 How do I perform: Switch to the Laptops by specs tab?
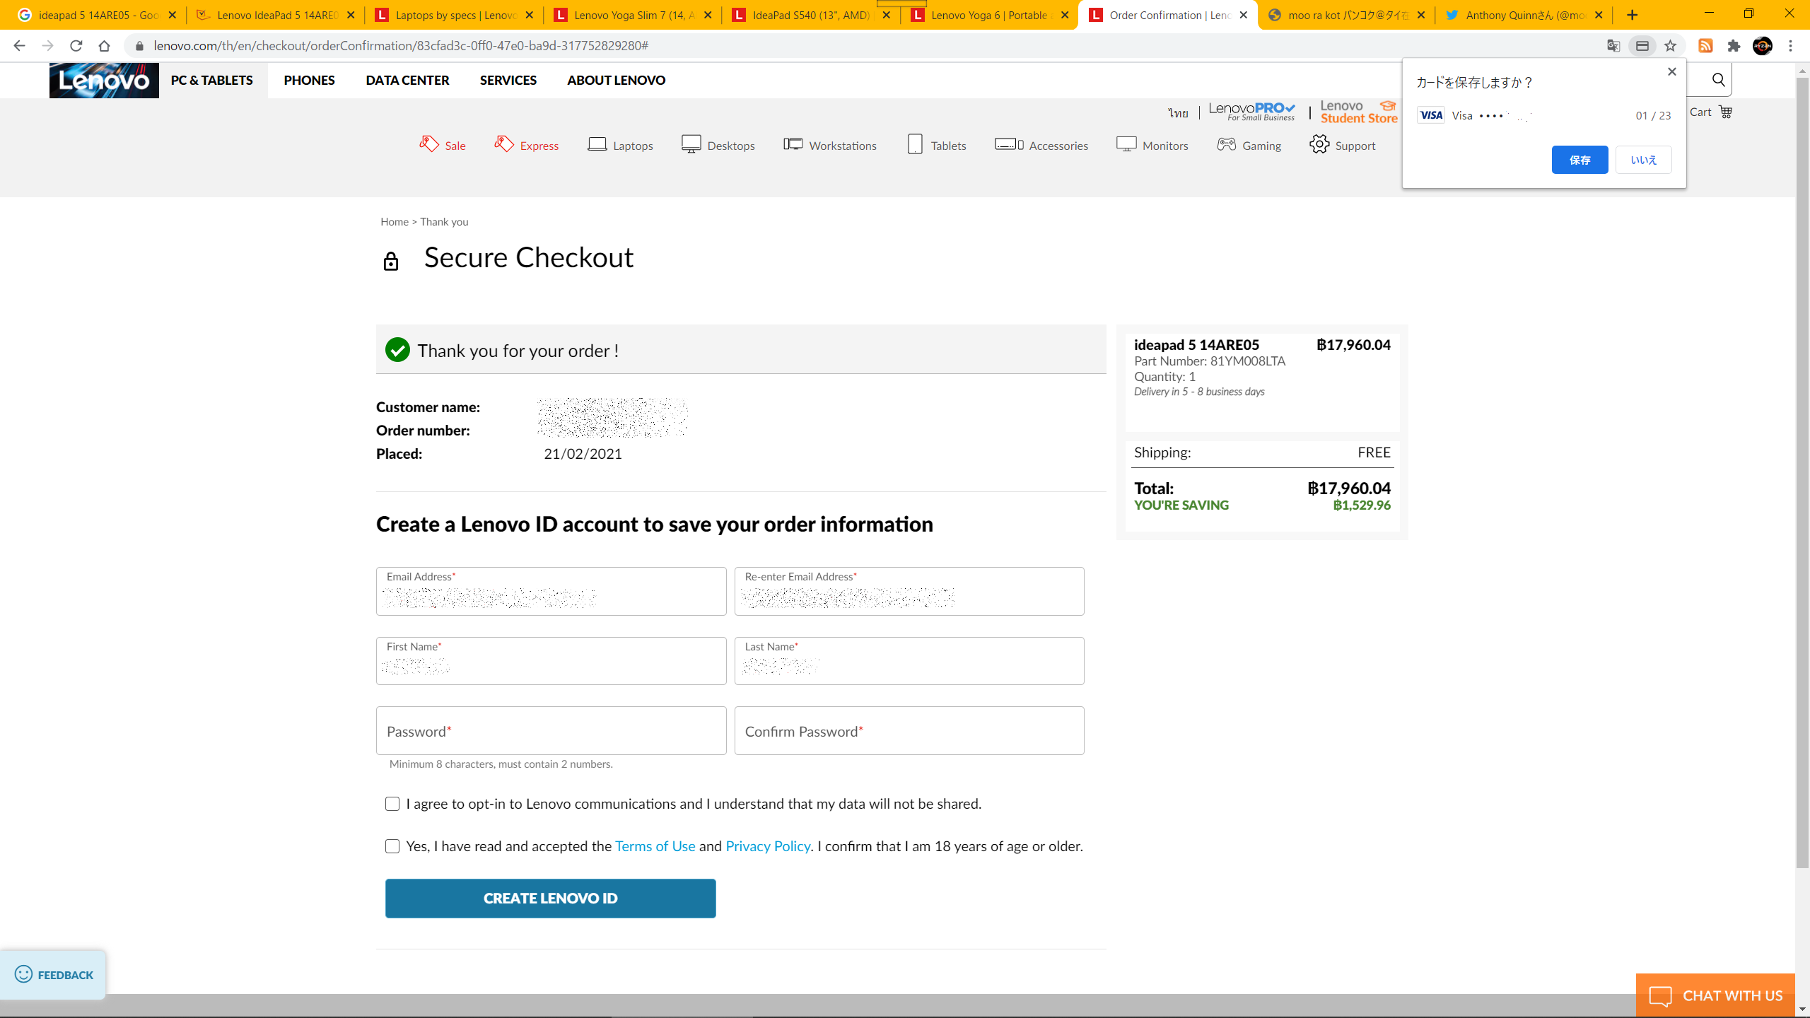(x=453, y=15)
